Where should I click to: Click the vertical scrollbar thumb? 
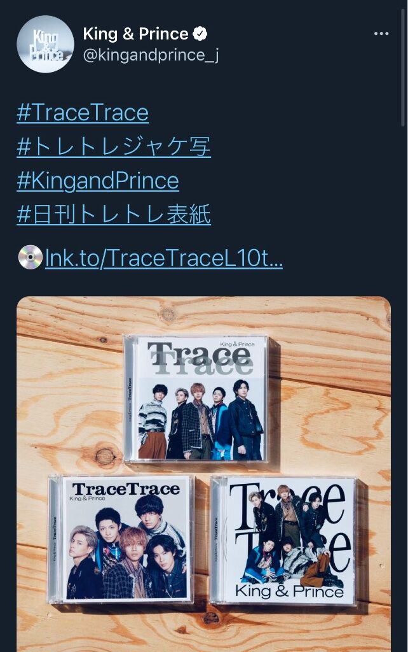(403, 67)
